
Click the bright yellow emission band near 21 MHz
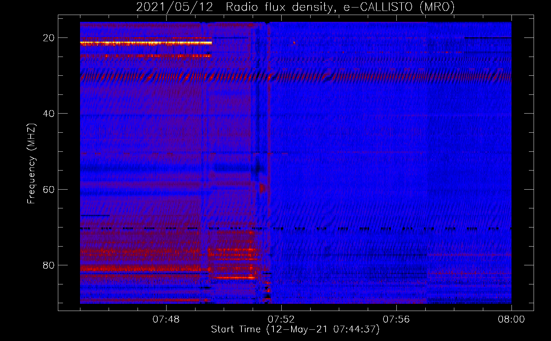click(x=146, y=43)
